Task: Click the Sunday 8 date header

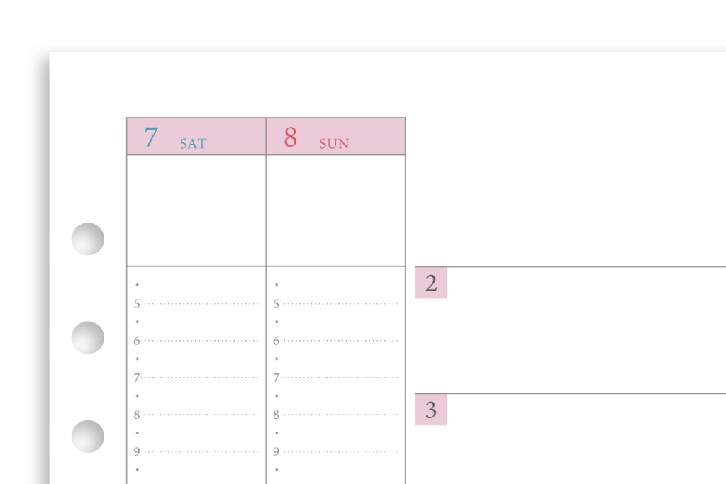Action: tap(335, 137)
